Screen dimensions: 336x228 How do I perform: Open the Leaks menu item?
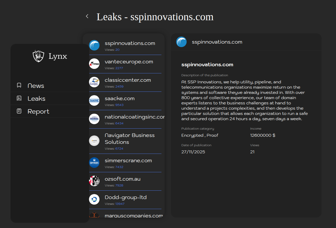36,99
